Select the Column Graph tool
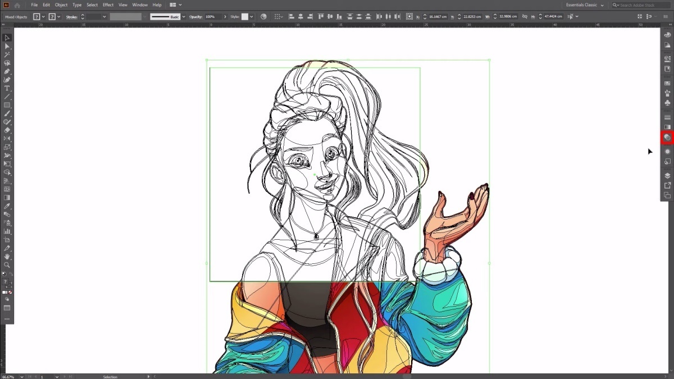Viewport: 674px width, 379px height. click(x=7, y=231)
